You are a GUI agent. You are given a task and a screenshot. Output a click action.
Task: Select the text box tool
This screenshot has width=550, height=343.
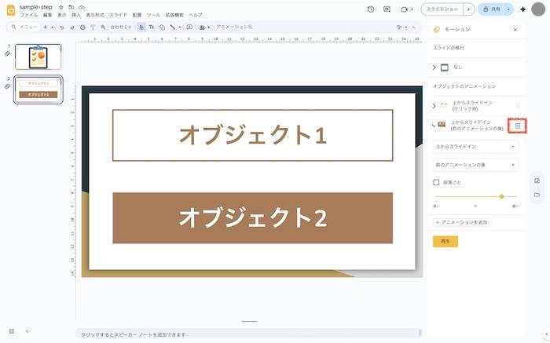pos(152,27)
